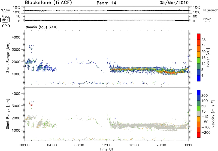Click the velocity colorbar value 200
The height and width of the screenshot is (151, 218).
[205, 95]
